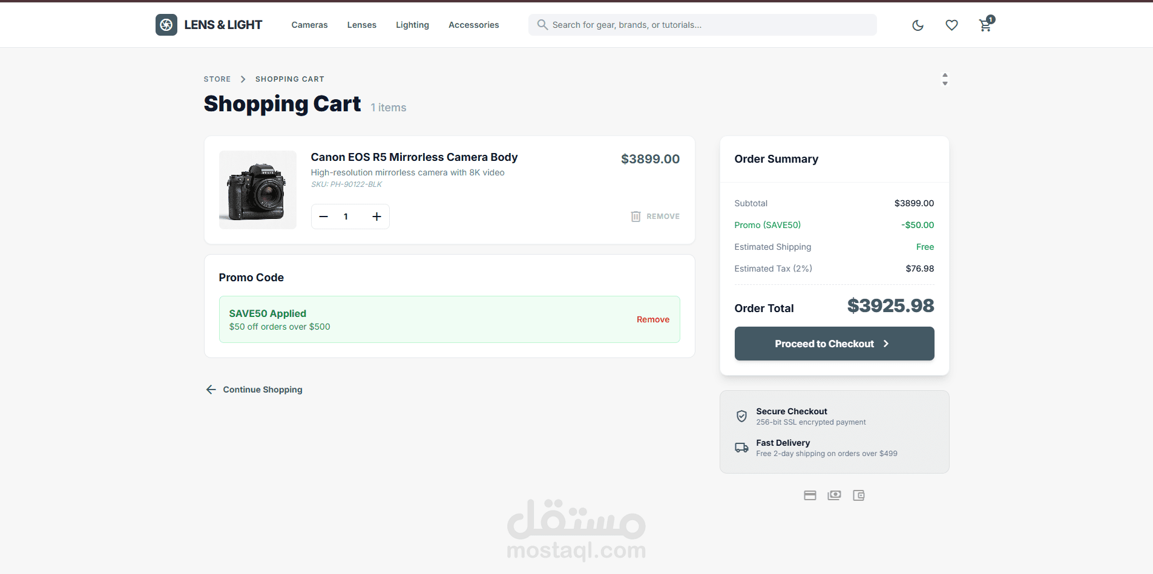Viewport: 1153px width, 574px height.
Task: Open the Cameras menu
Action: tap(309, 25)
